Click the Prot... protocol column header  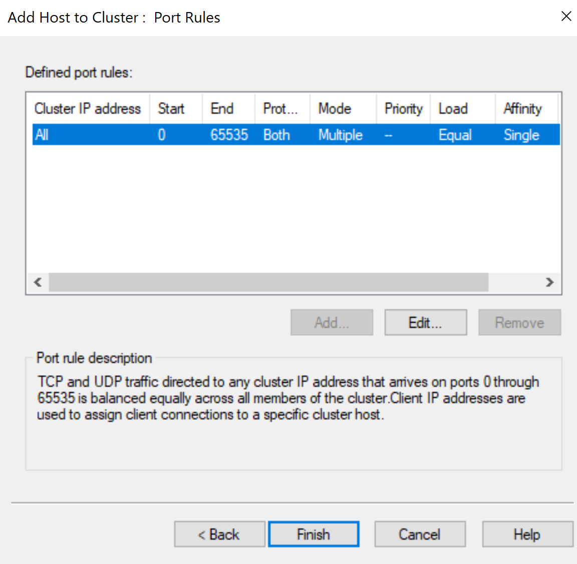(x=282, y=109)
